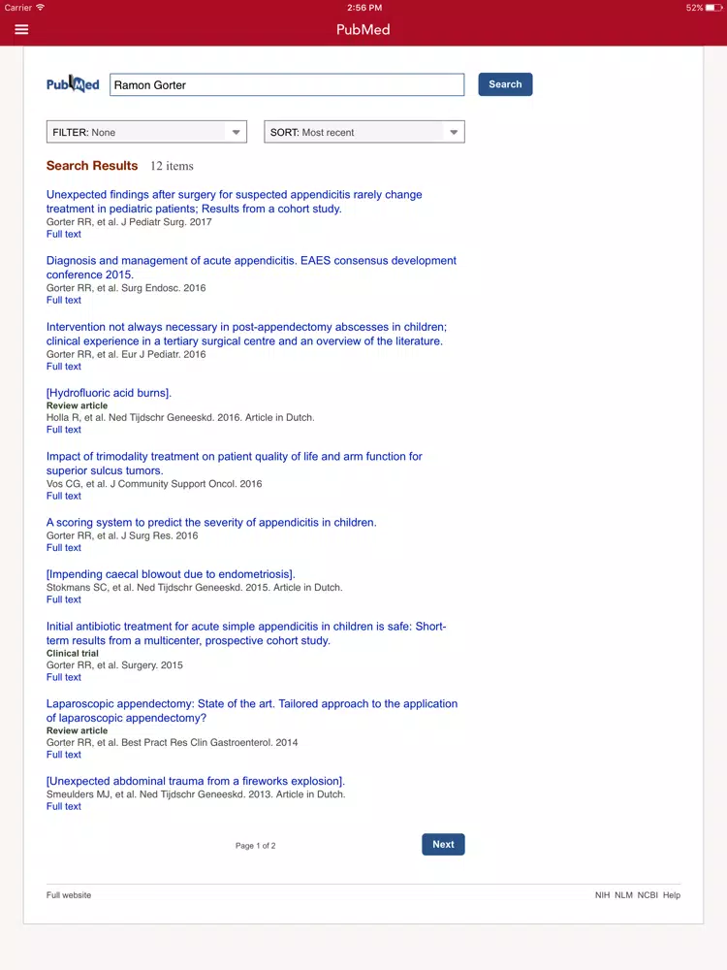Open Full text for Best Pract Res 2014 article
The width and height of the screenshot is (727, 970).
coord(64,754)
